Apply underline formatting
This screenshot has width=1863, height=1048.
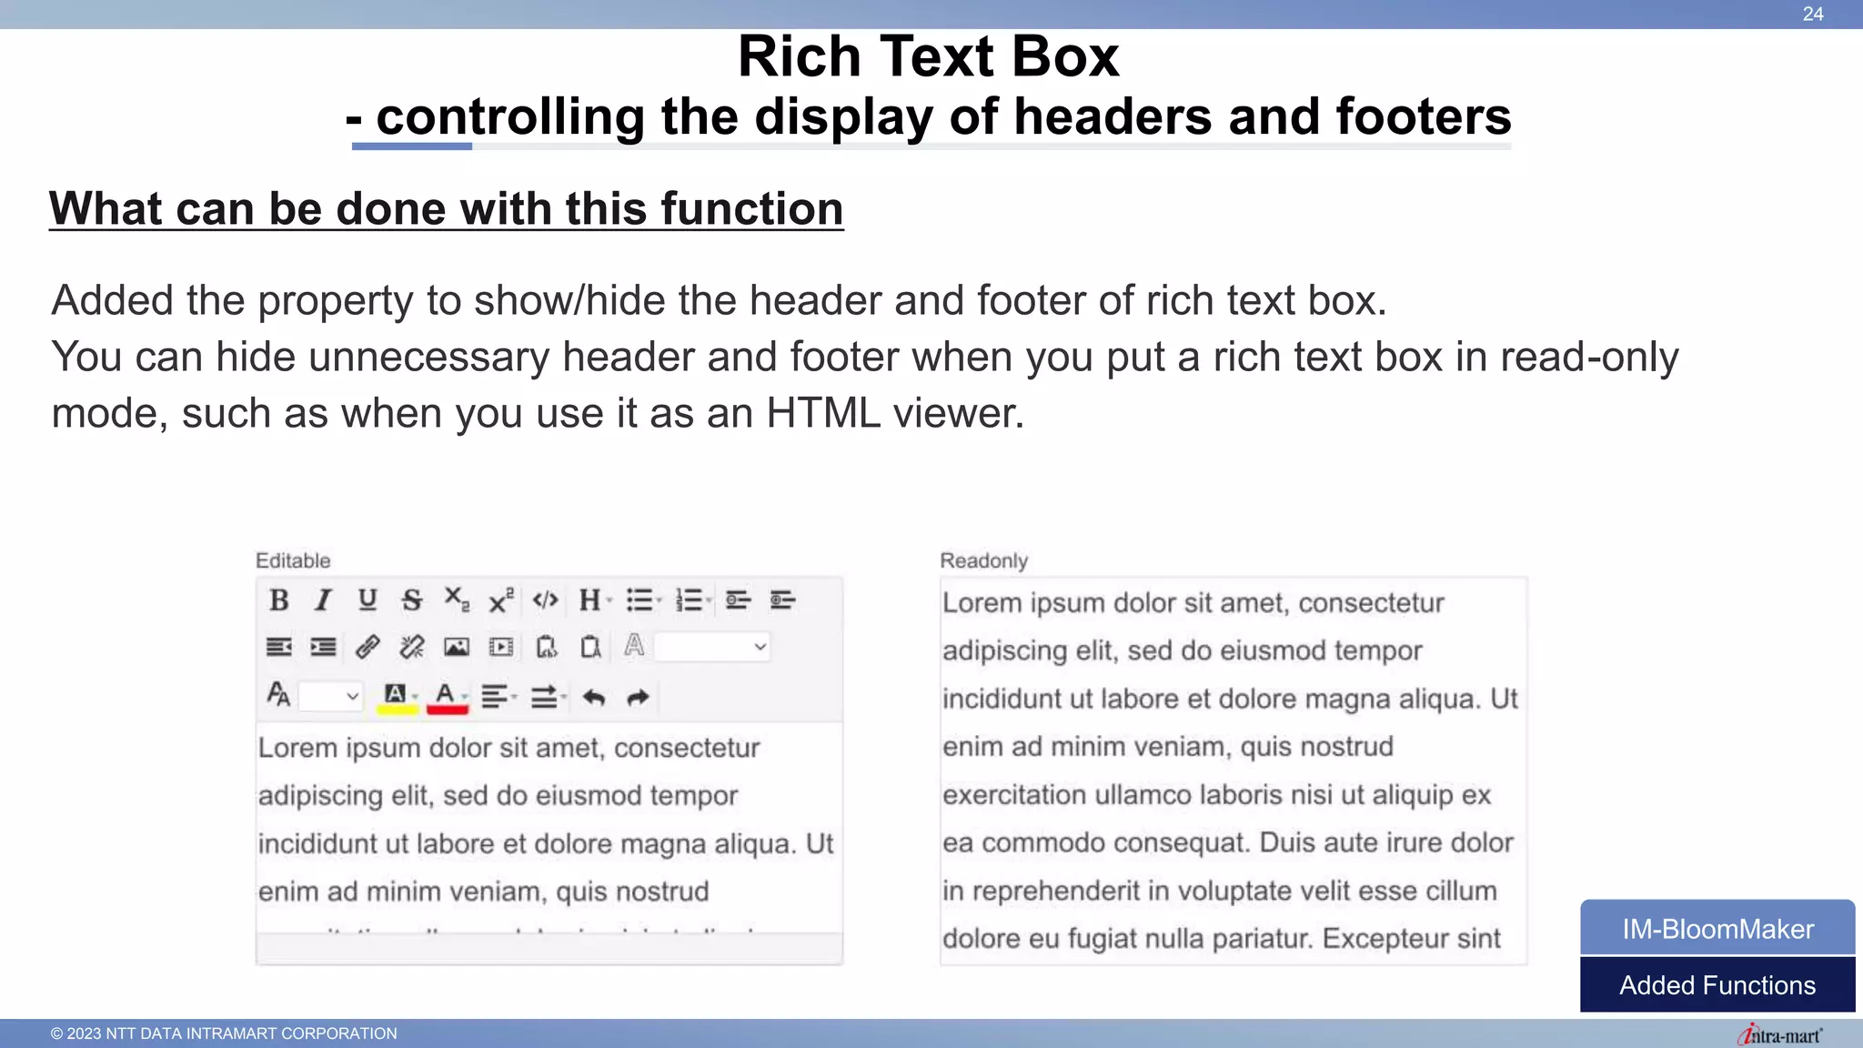368,600
